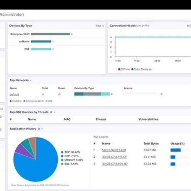Click the stacked devices bar for default network
The height and width of the screenshot is (191, 191).
tap(92, 94)
